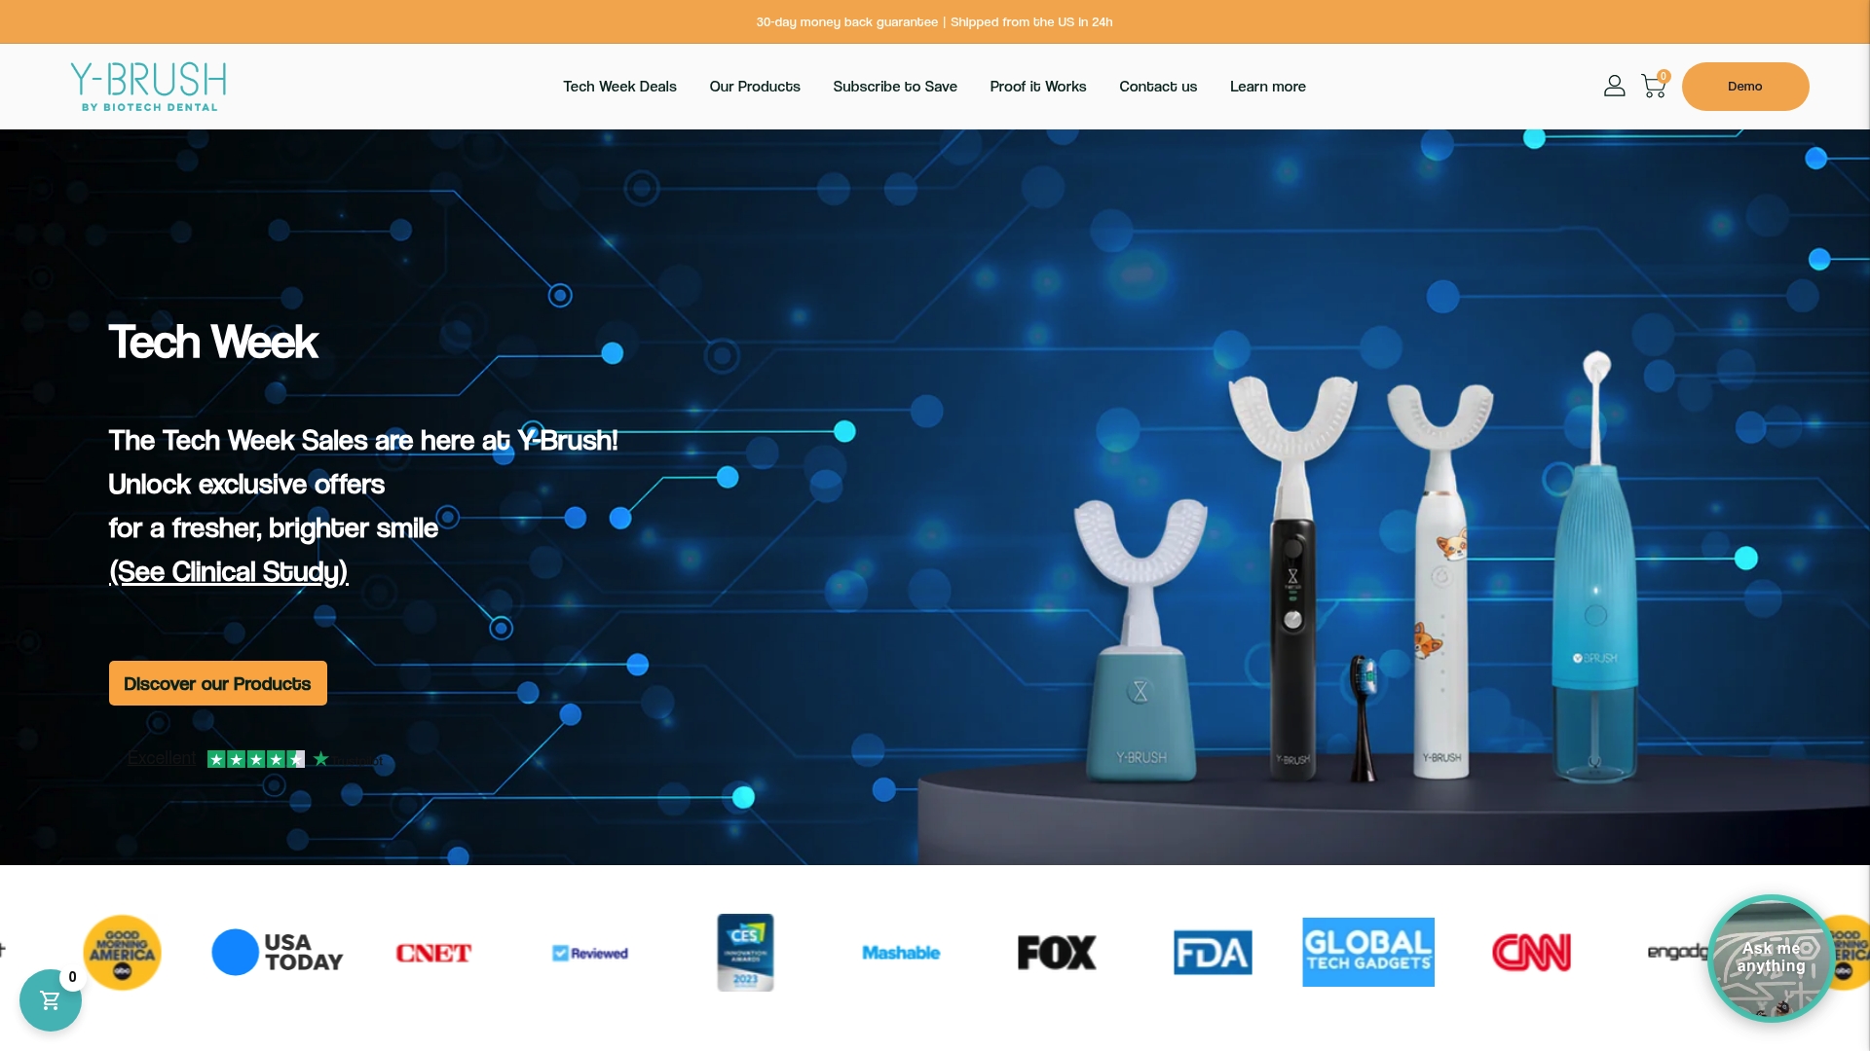Click Discover our Products button
1870x1051 pixels.
point(218,683)
